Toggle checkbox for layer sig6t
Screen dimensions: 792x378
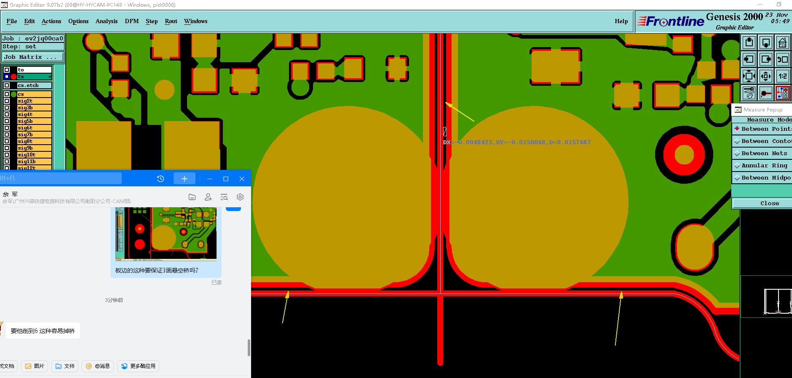click(7, 128)
